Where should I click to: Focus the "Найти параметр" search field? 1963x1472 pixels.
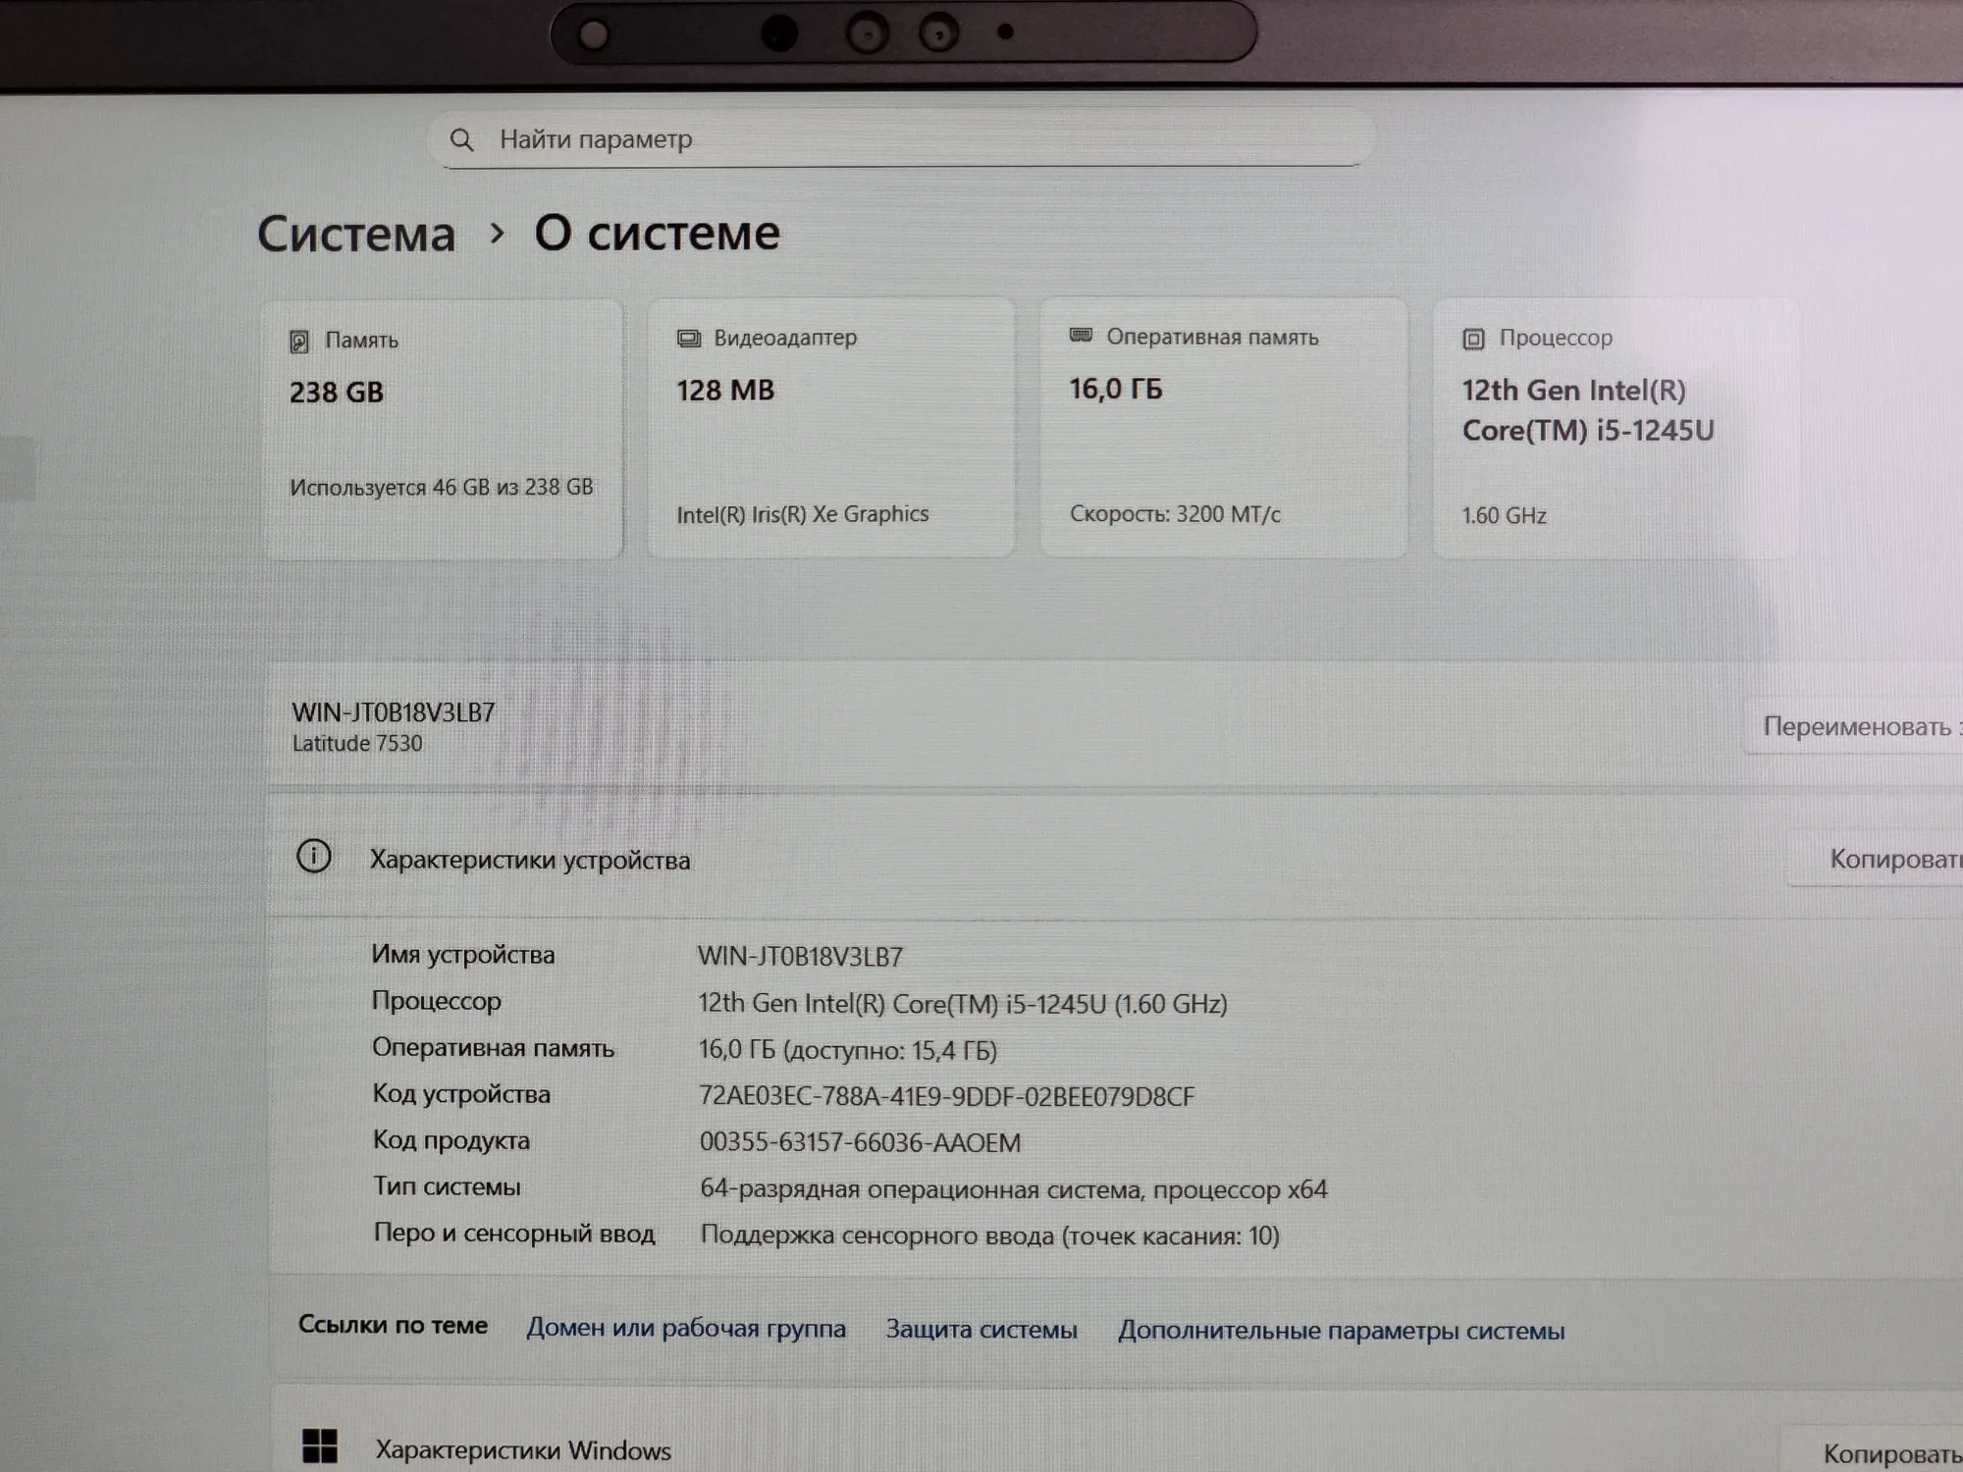[x=900, y=138]
